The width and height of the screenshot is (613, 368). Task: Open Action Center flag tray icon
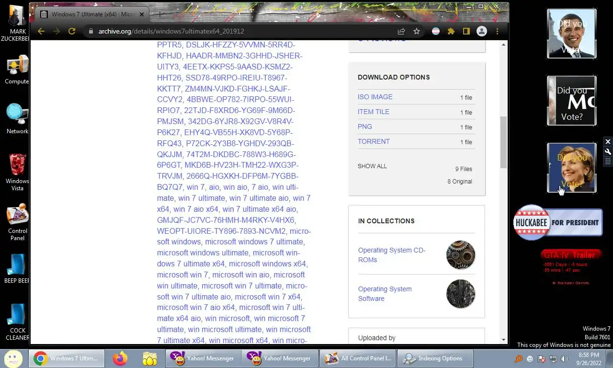click(542, 358)
